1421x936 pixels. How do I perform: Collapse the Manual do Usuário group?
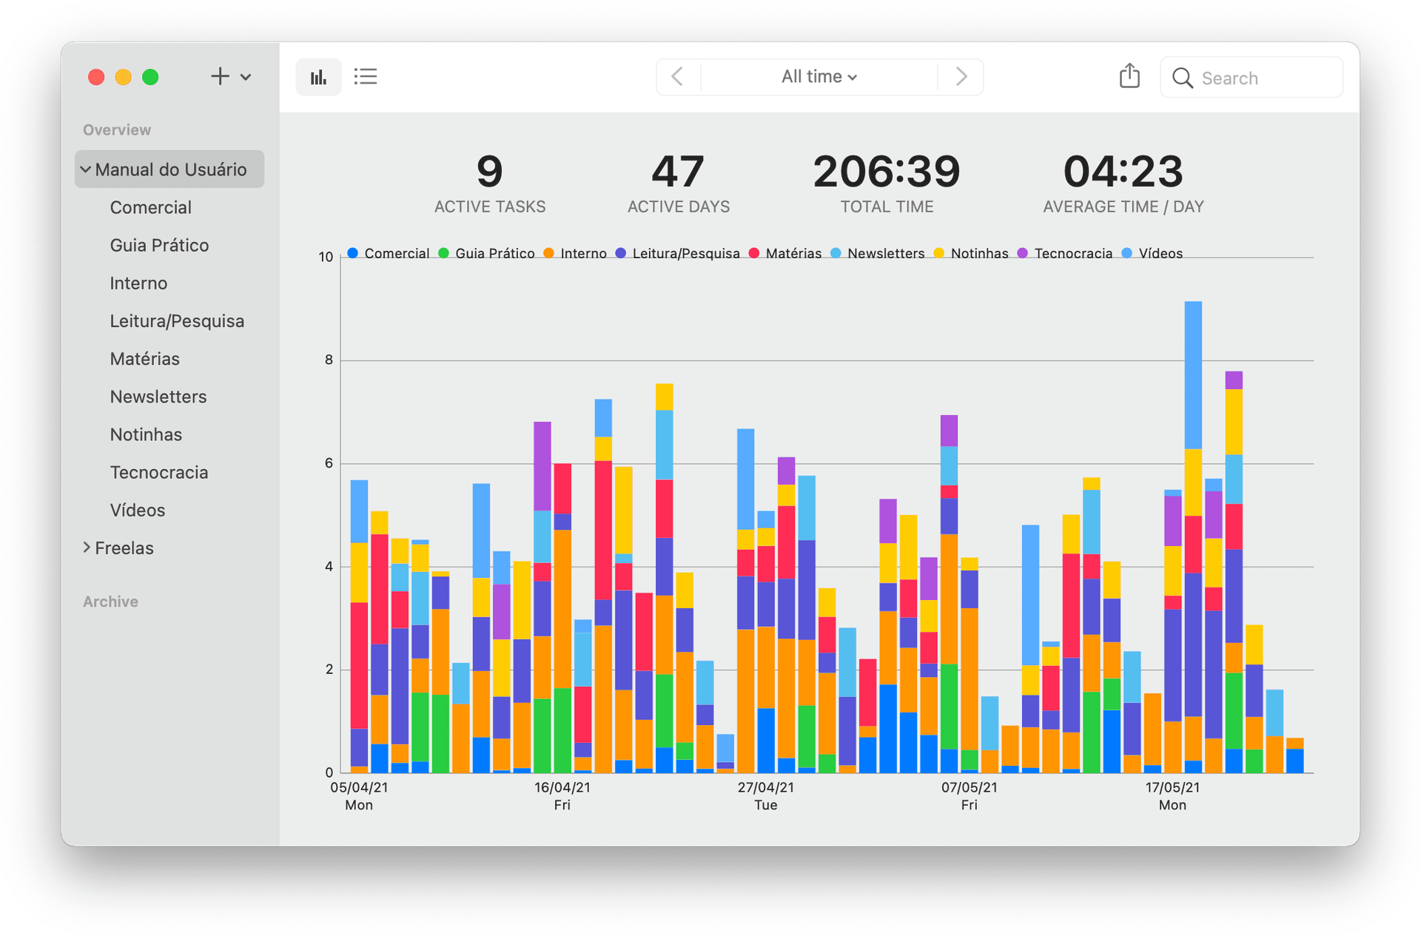87,169
